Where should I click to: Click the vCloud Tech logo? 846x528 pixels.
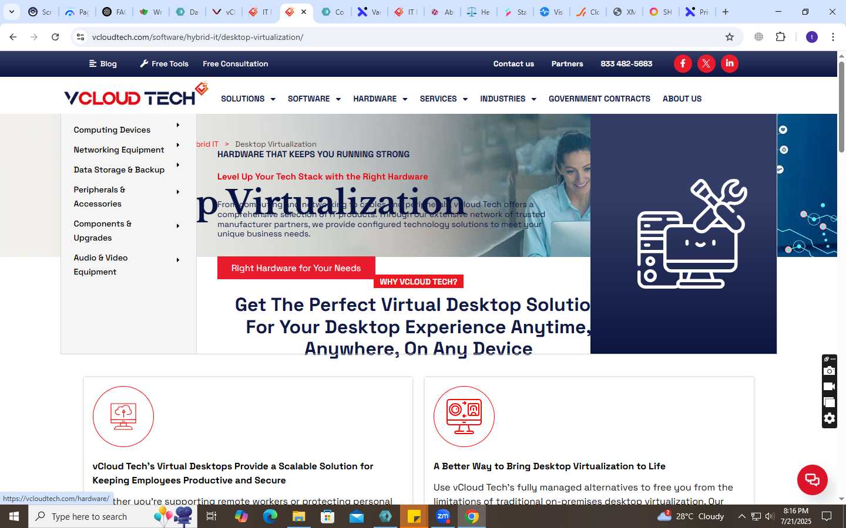(x=136, y=94)
